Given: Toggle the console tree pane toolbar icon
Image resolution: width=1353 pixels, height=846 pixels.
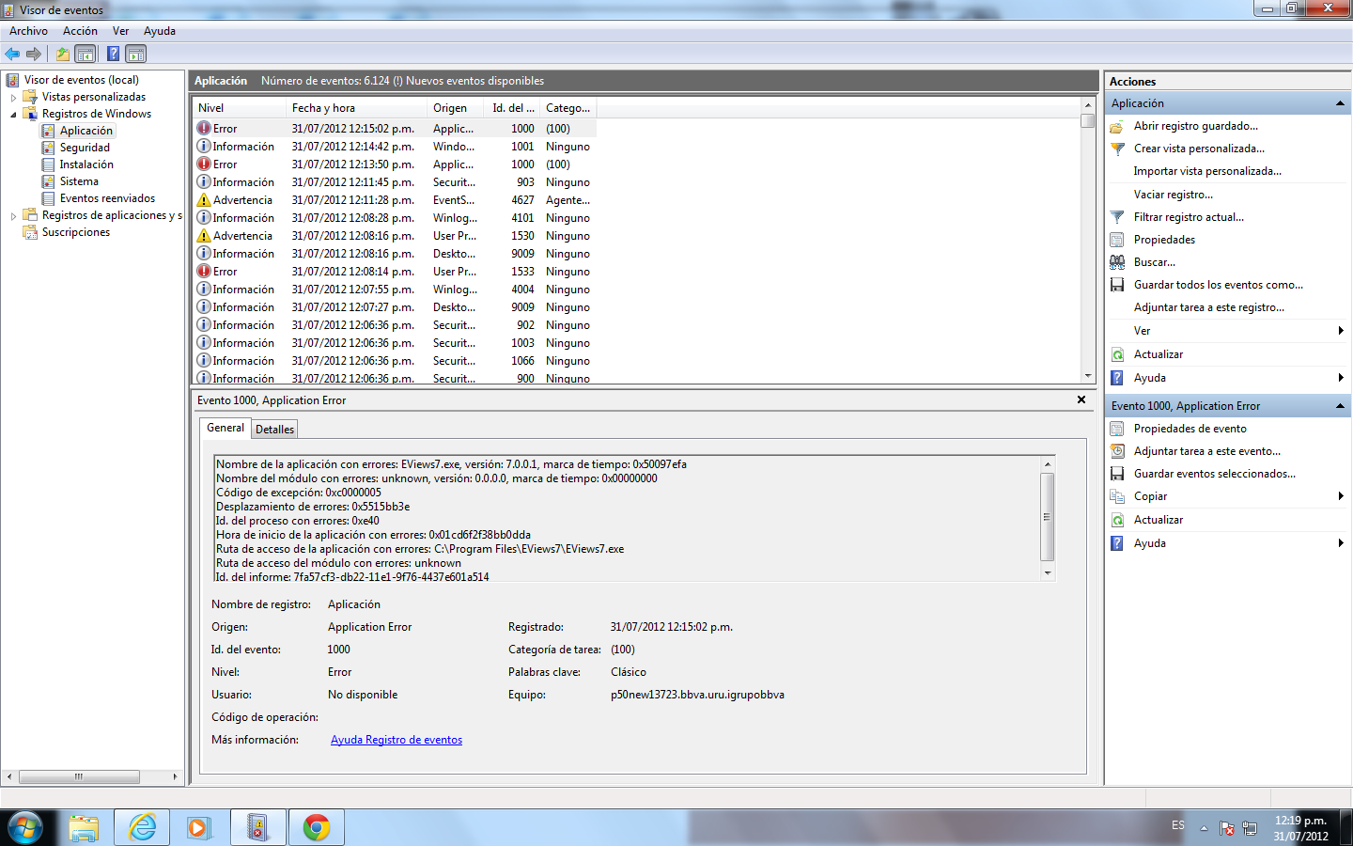Looking at the screenshot, I should tap(86, 54).
